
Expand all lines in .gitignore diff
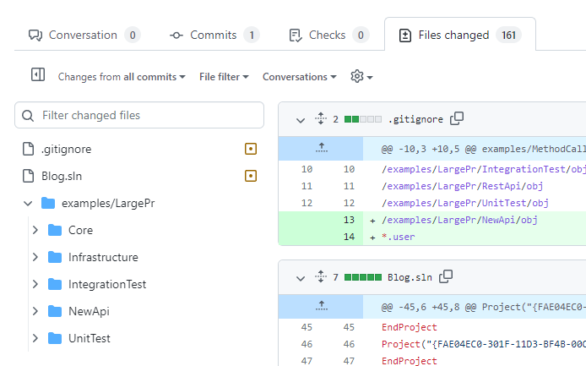click(x=321, y=119)
